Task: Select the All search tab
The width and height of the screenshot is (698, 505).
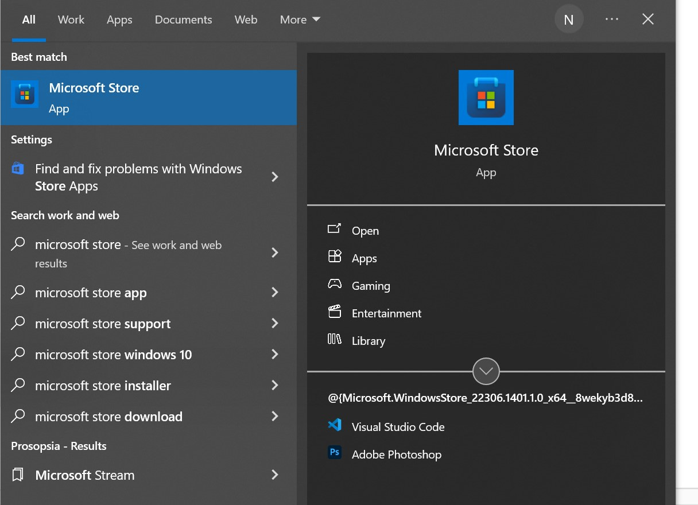Action: tap(29, 20)
